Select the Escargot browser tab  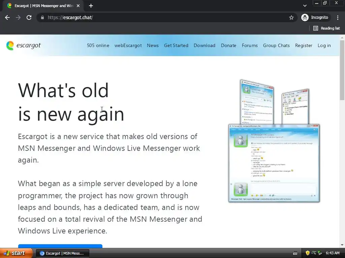(43, 6)
